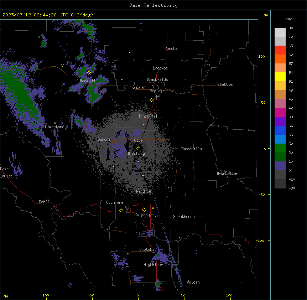
Task: Click the Vulcan town label
Action: [193, 282]
